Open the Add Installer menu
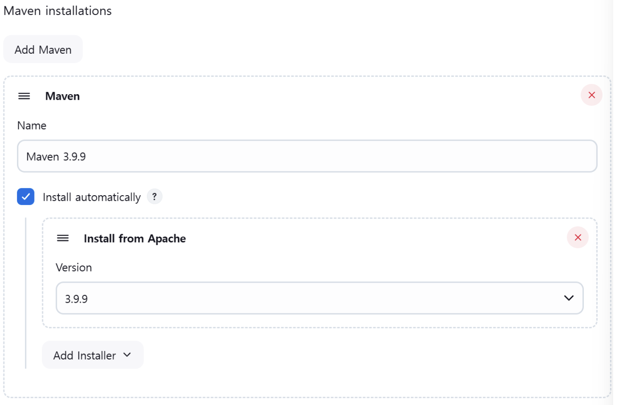 click(92, 355)
